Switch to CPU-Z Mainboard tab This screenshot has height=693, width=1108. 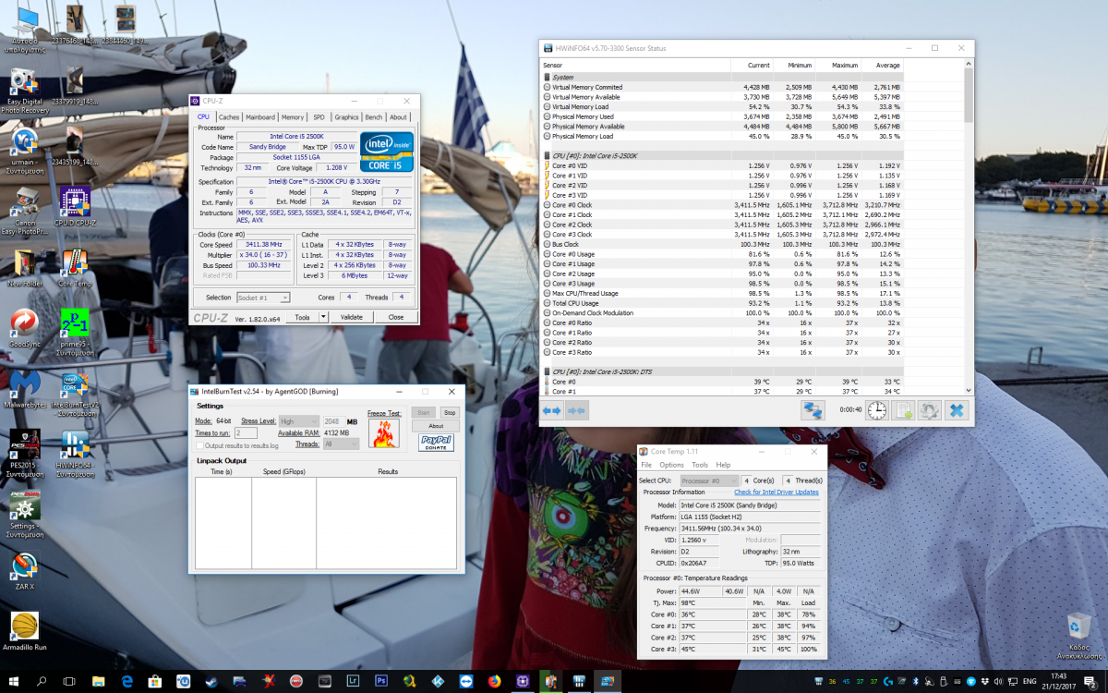pyautogui.click(x=260, y=117)
